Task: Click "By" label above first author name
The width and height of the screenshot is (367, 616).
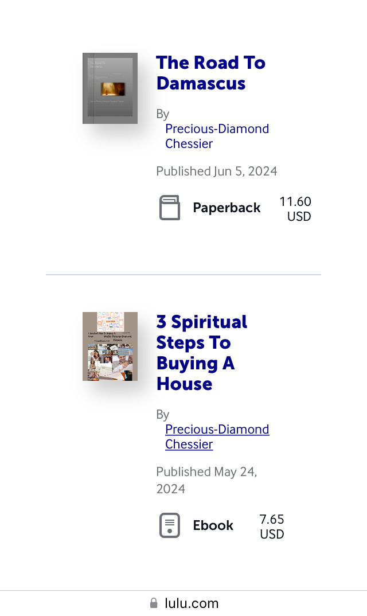Action: point(163,114)
